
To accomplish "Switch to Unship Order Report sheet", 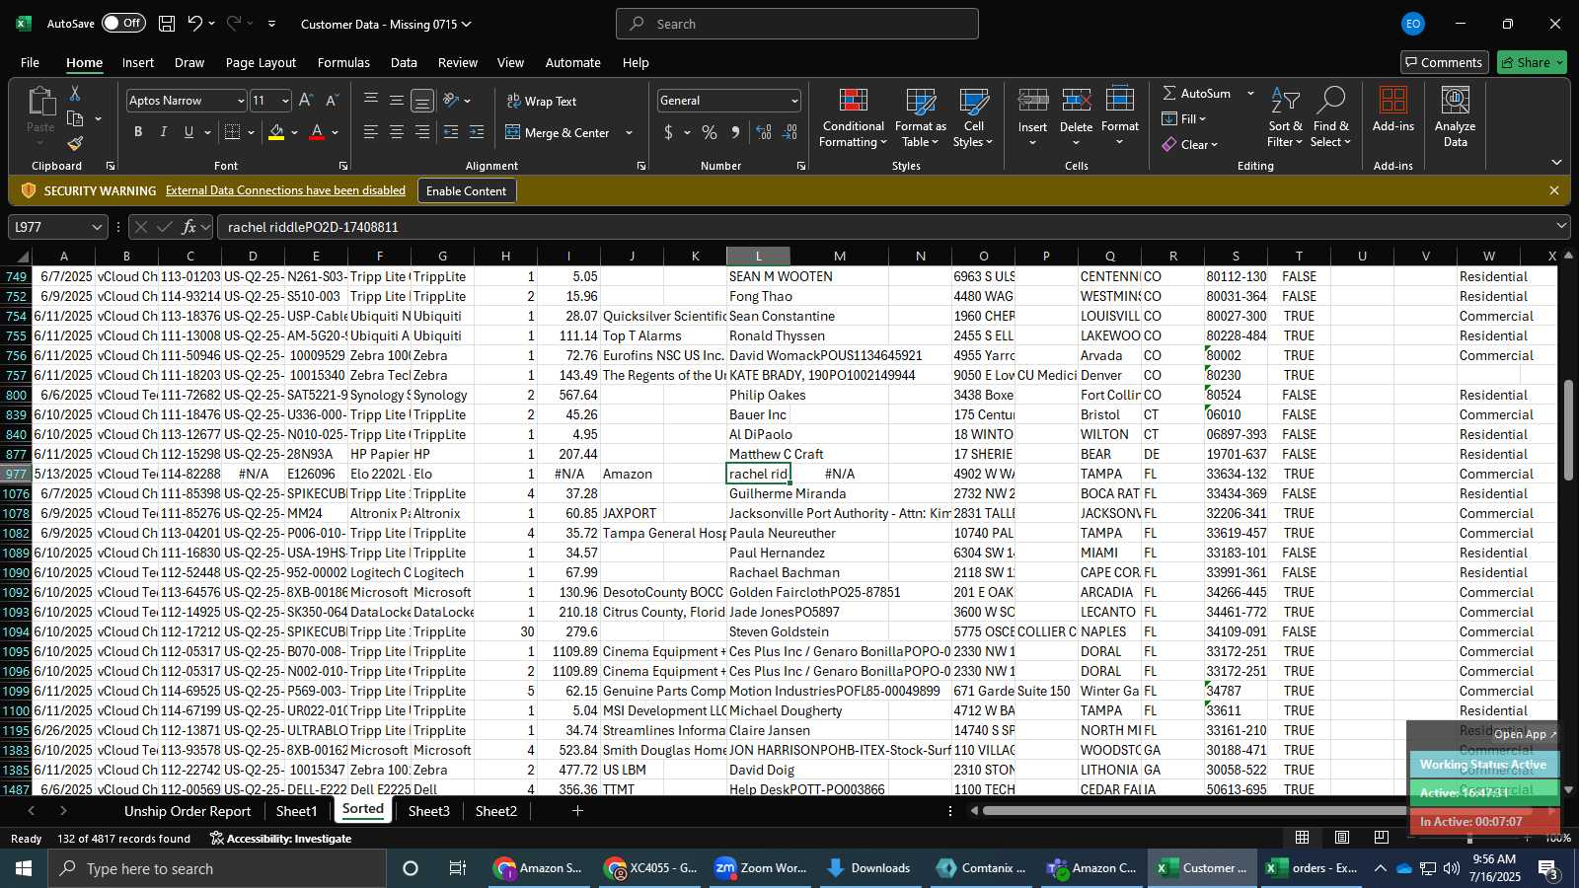I will point(188,811).
